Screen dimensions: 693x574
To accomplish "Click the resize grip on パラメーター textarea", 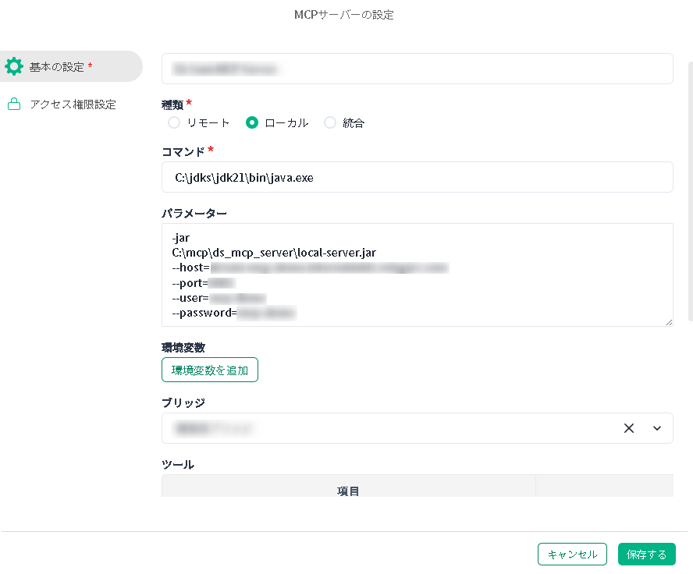I will pos(668,322).
